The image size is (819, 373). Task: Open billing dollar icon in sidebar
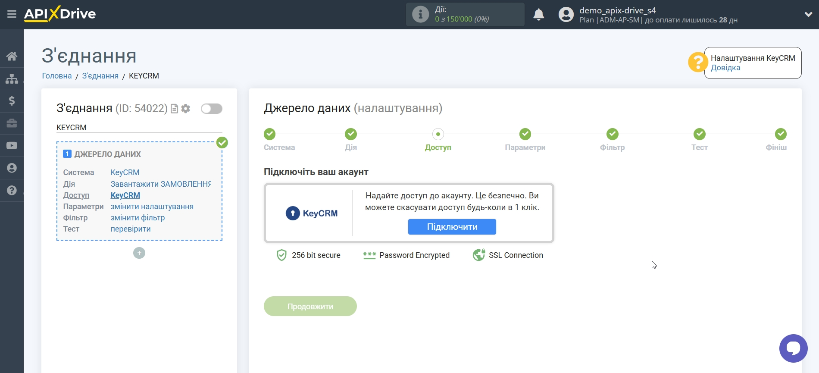click(12, 101)
